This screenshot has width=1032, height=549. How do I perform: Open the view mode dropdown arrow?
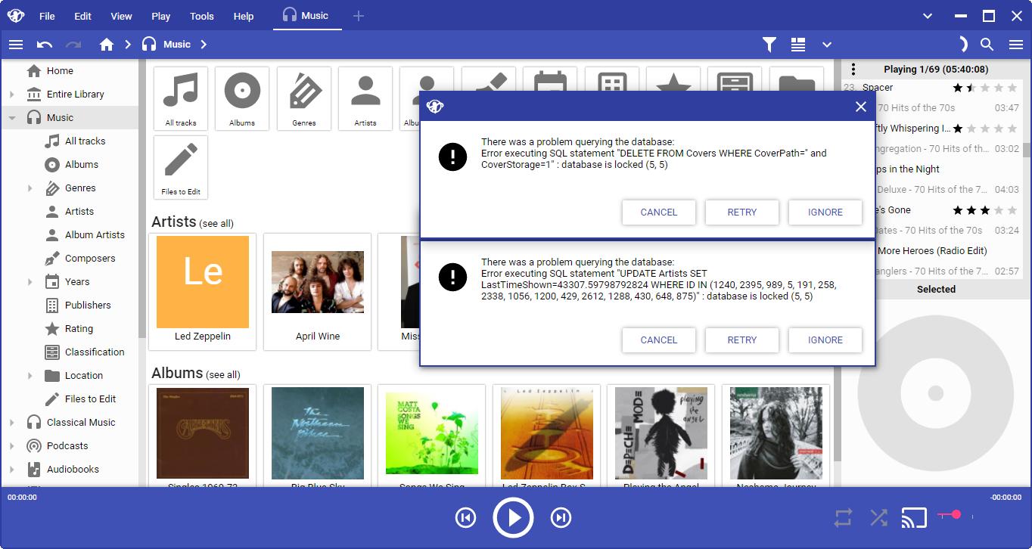(x=827, y=45)
